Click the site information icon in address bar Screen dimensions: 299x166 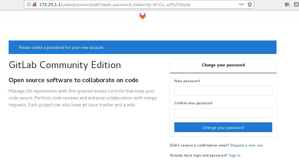(x=29, y=4)
